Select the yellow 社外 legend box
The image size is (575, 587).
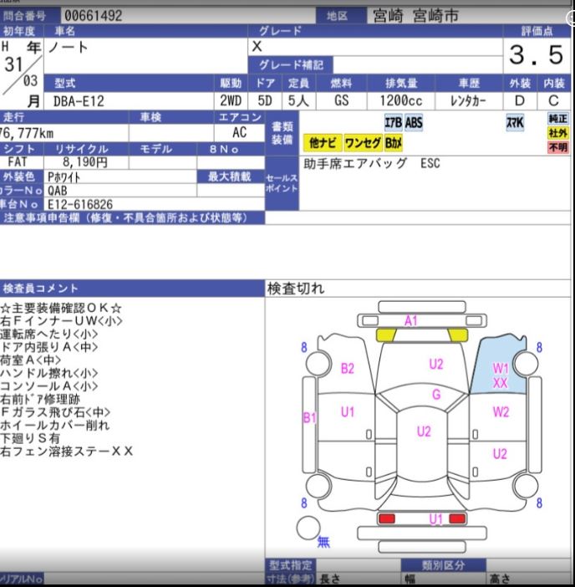coord(557,133)
